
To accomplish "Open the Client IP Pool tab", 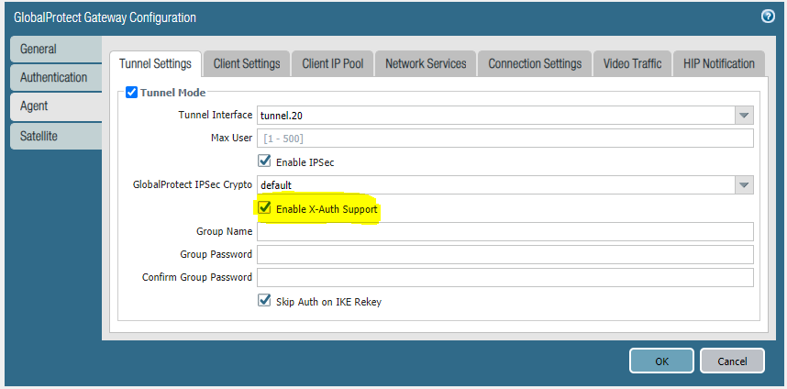I will (333, 63).
